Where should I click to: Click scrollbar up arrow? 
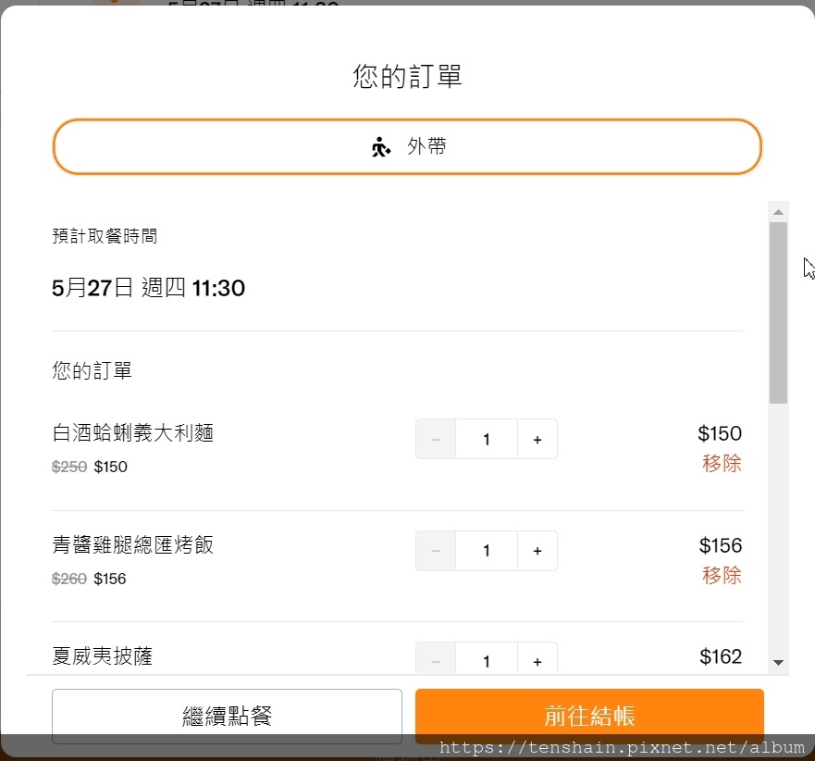click(x=778, y=212)
